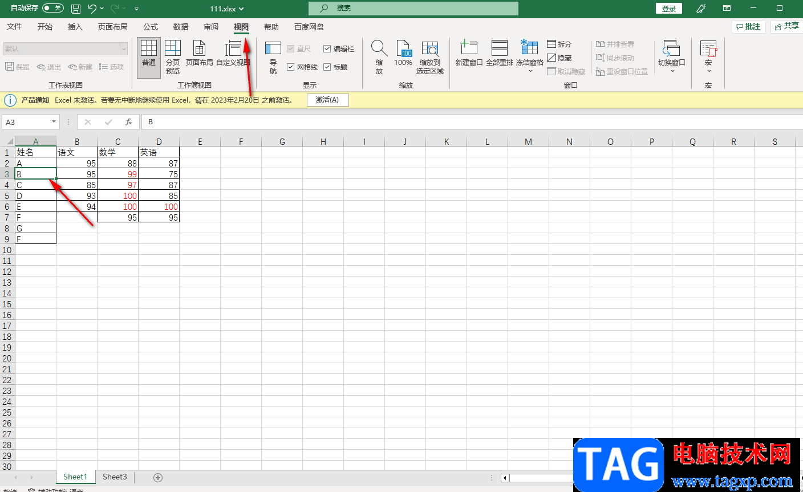Click Keep (保留) sheet view
Screen dimensions: 803x492
[x=17, y=67]
